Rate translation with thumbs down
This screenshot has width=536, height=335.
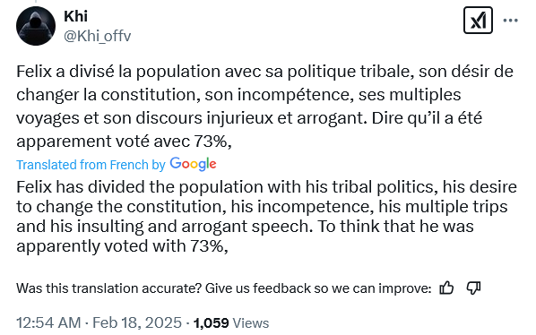[474, 288]
